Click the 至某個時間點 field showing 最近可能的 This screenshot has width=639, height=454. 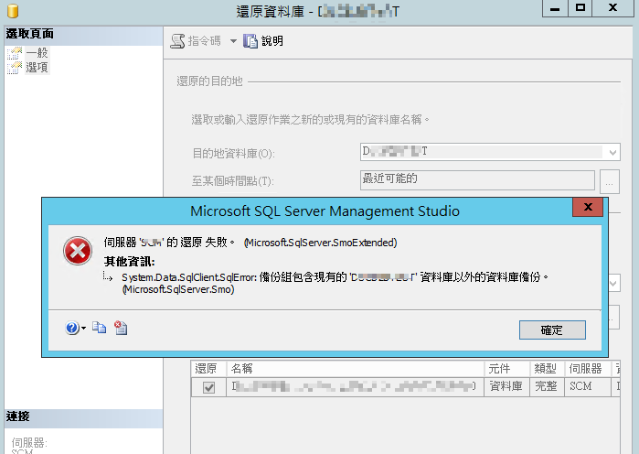tap(477, 180)
